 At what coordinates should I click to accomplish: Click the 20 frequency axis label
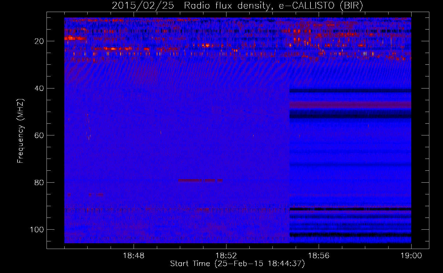coord(39,41)
